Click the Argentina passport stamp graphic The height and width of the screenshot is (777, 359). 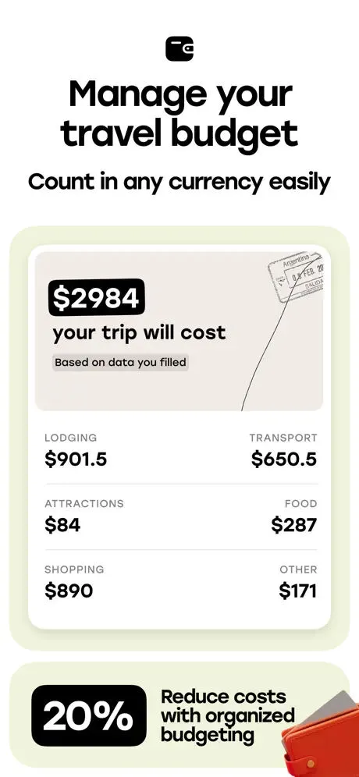(297, 277)
